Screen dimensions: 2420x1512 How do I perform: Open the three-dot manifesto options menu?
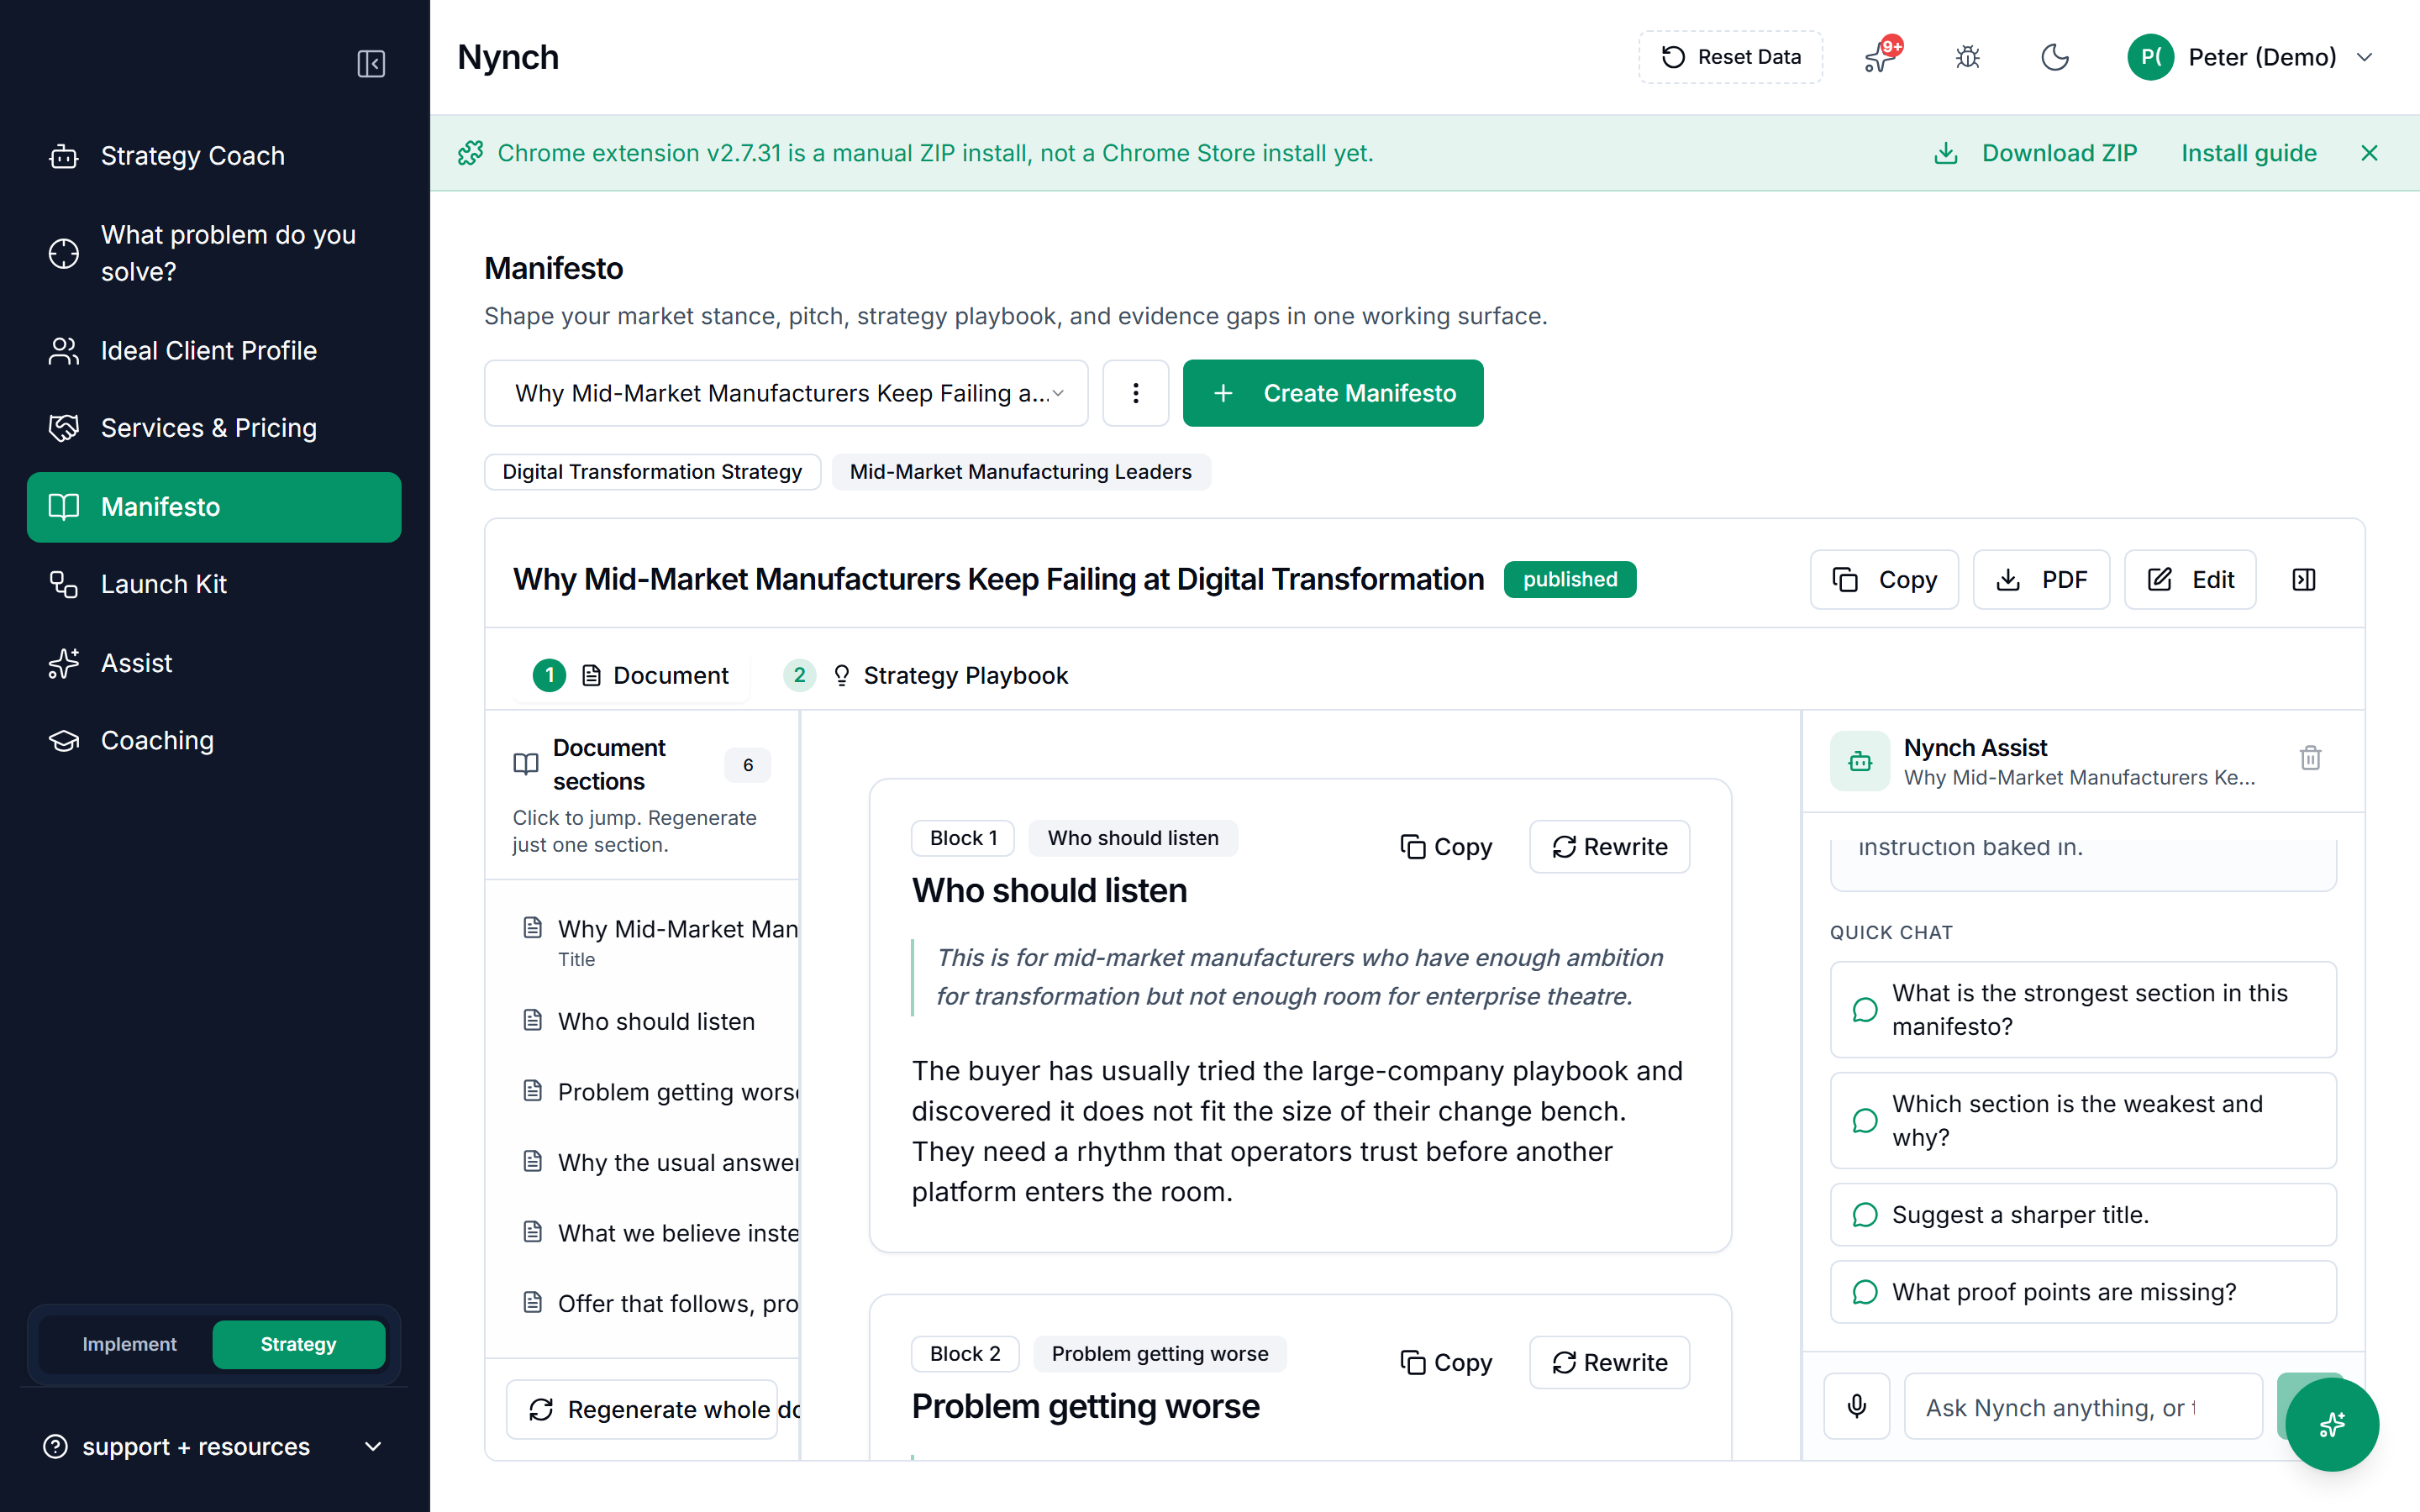point(1135,393)
